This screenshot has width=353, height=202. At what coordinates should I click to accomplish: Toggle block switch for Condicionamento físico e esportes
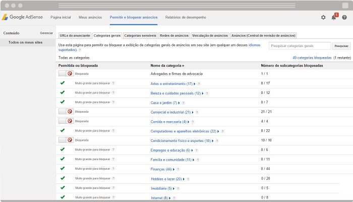tap(66, 140)
